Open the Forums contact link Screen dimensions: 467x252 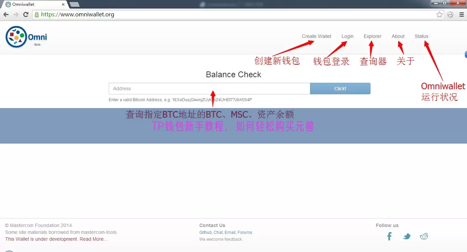pos(245,233)
